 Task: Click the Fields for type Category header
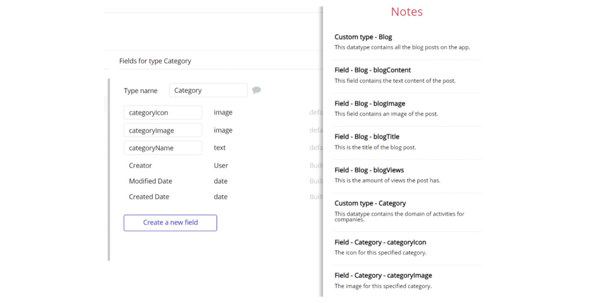click(x=155, y=61)
